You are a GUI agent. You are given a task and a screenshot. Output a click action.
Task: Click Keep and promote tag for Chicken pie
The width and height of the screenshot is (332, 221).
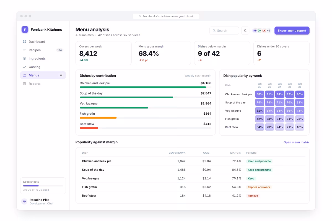pos(259,161)
